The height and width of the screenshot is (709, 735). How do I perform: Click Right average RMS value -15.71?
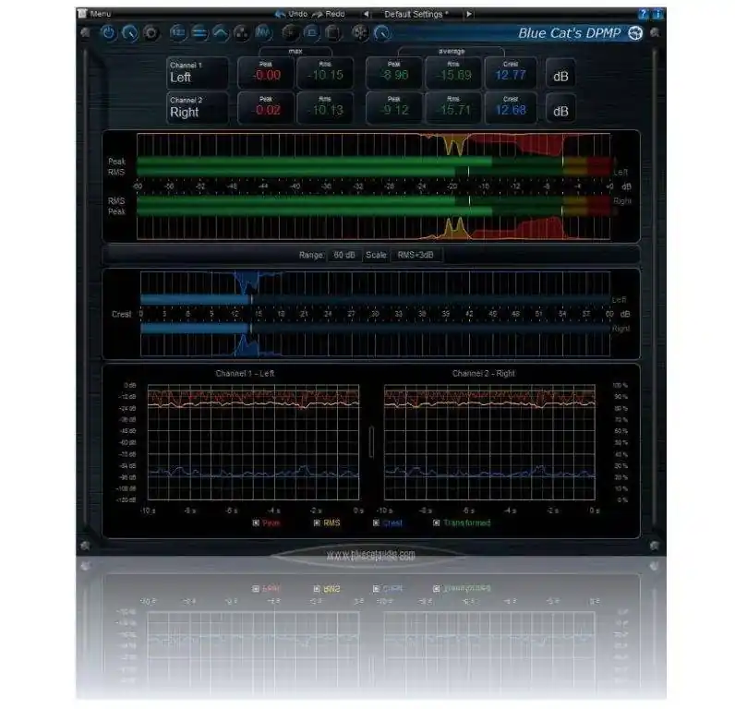point(453,108)
